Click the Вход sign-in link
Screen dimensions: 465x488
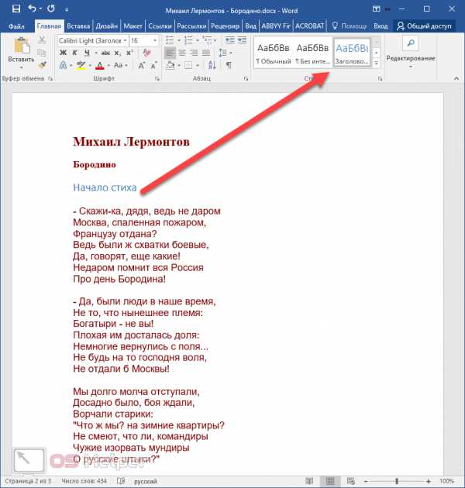pyautogui.click(x=381, y=26)
